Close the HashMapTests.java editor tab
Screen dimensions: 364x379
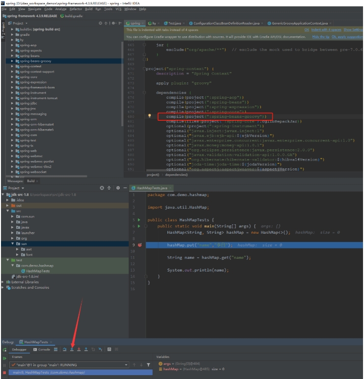170,188
